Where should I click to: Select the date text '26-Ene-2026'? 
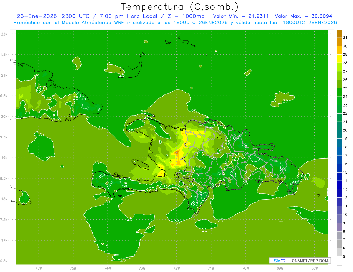pos(36,16)
